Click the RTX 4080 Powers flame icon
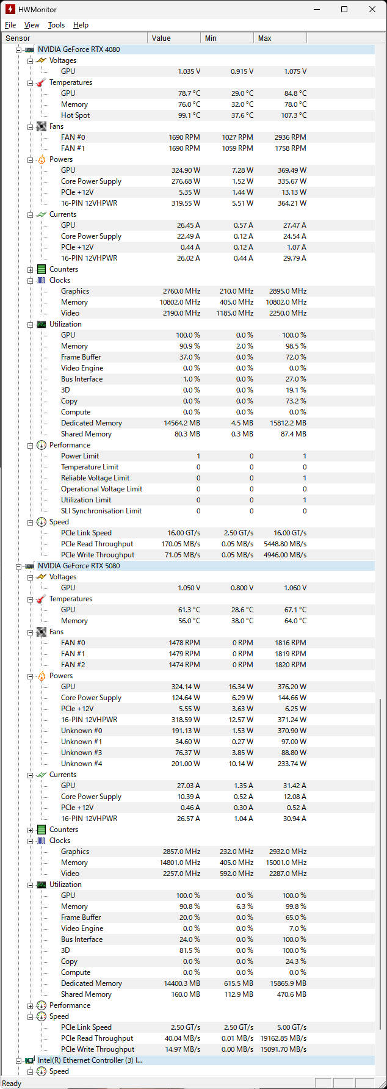The image size is (387, 1089). (42, 159)
